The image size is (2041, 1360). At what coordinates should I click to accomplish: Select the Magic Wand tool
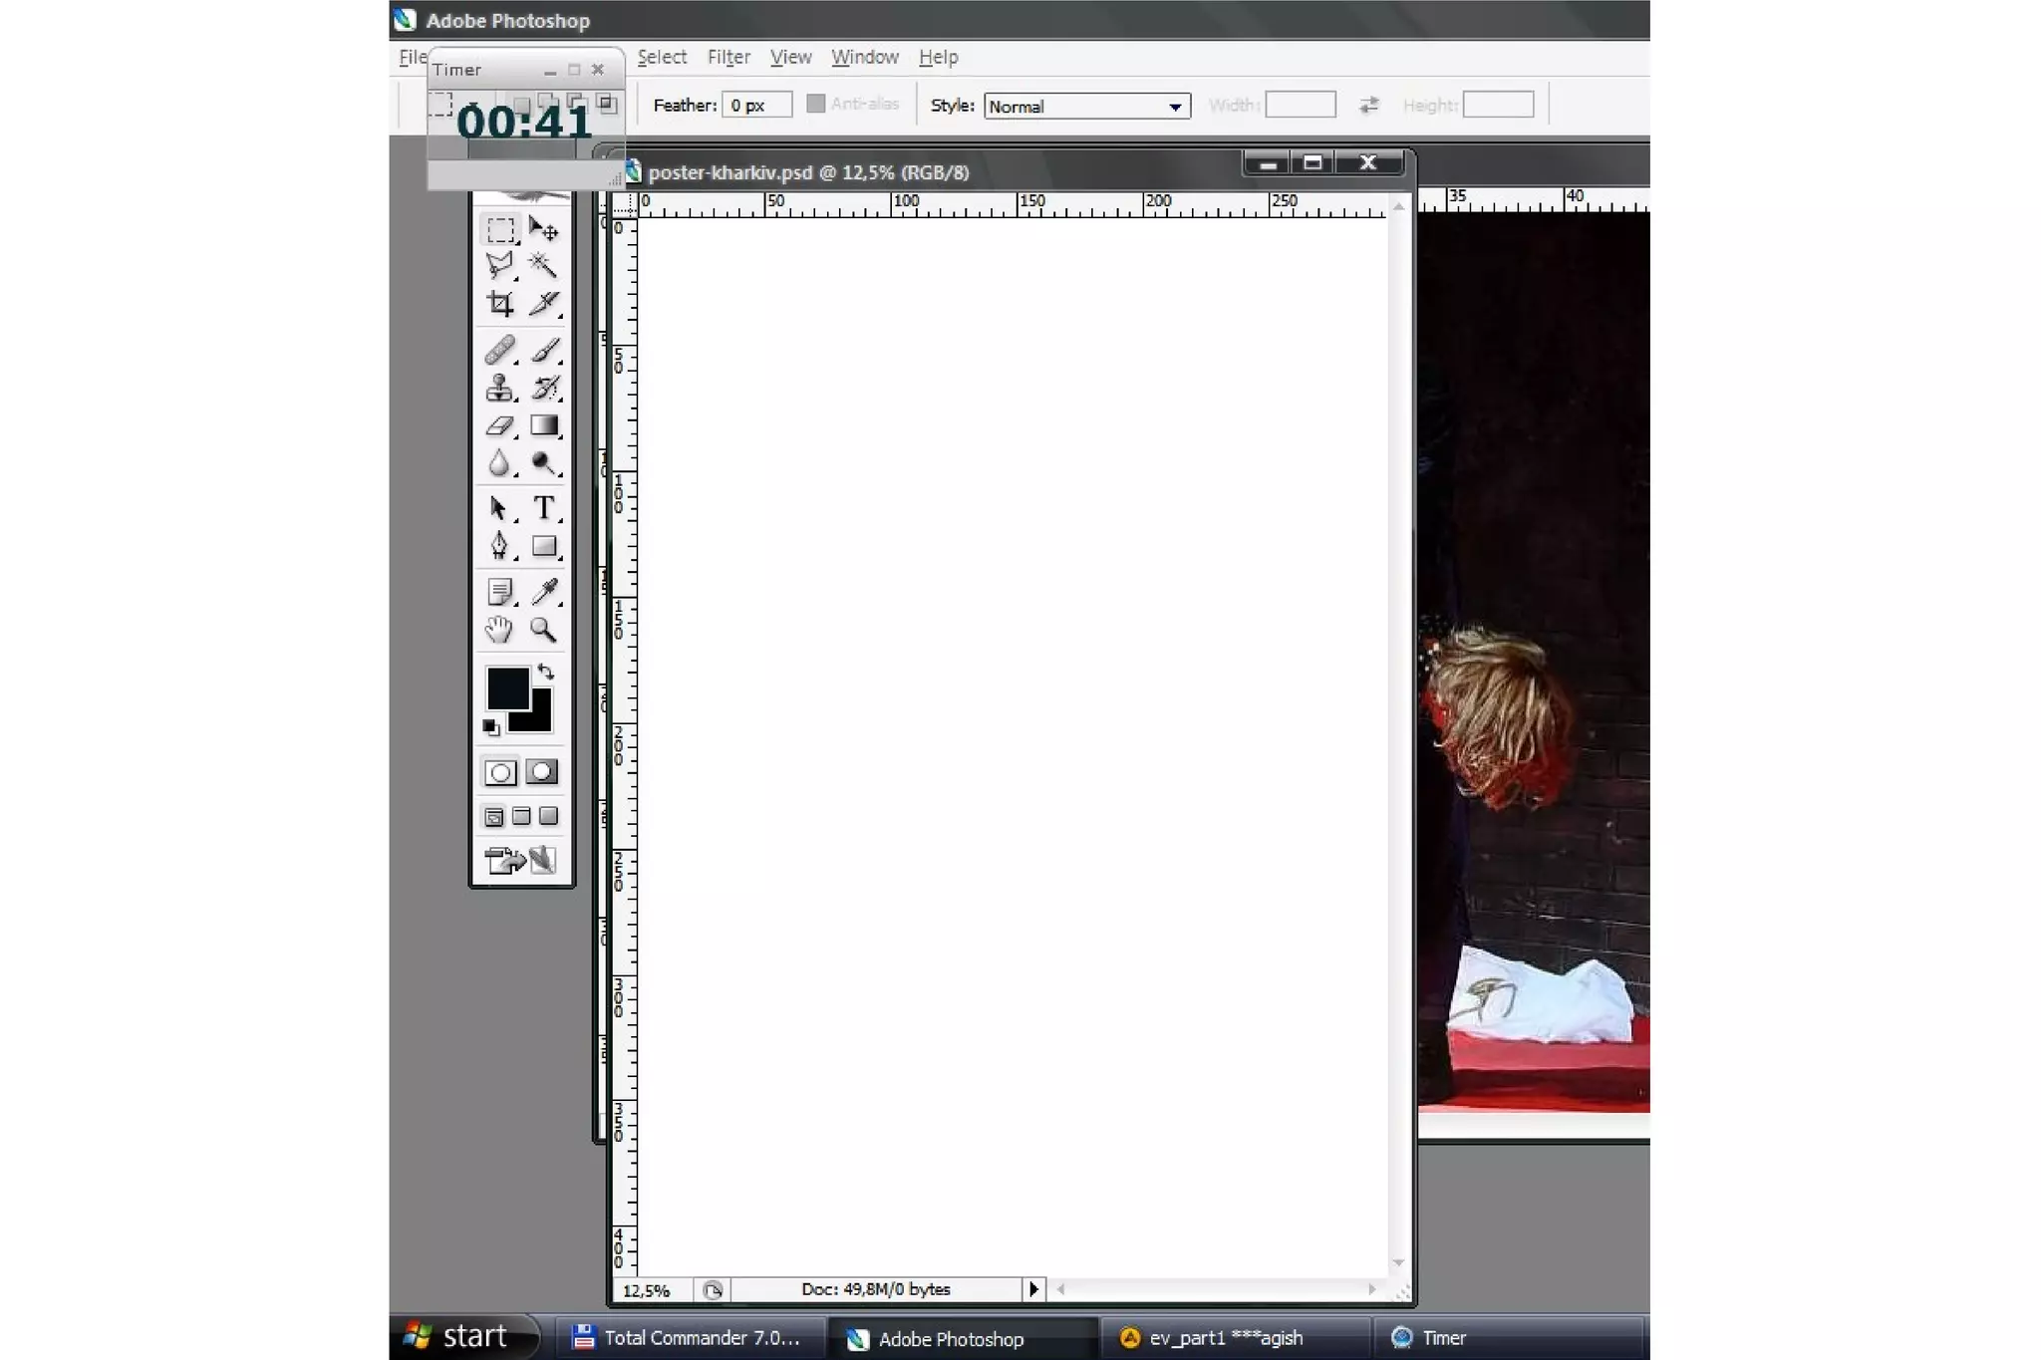click(543, 265)
